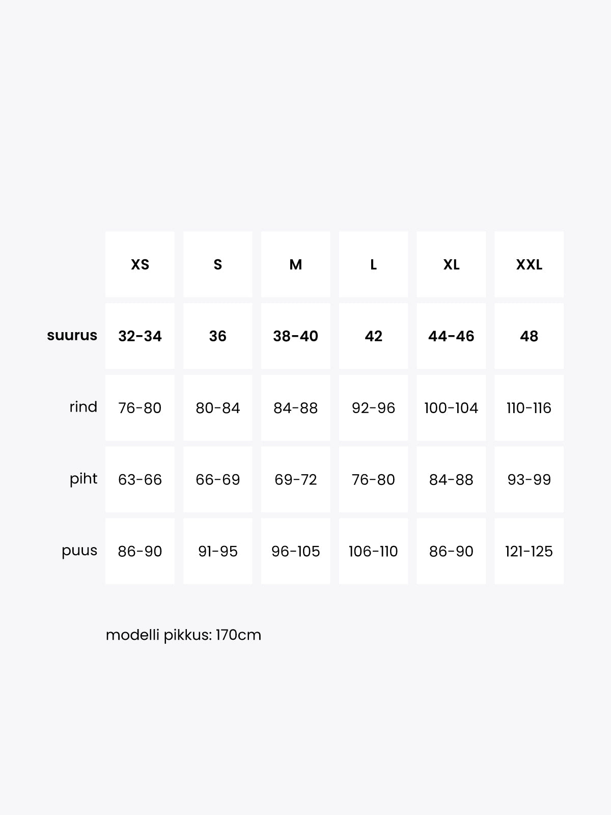This screenshot has height=815, width=611.
Task: Click the XS size column header
Action: pyautogui.click(x=140, y=264)
